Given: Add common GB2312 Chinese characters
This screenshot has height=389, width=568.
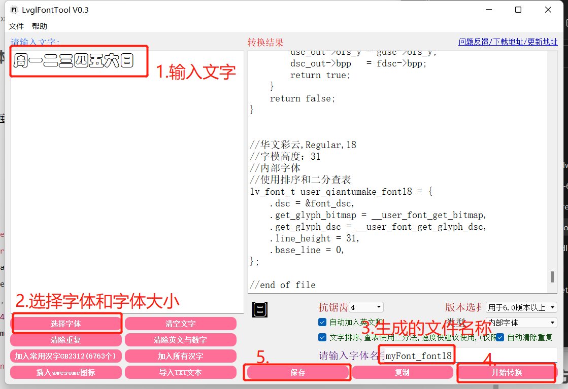Looking at the screenshot, I should pos(66,356).
